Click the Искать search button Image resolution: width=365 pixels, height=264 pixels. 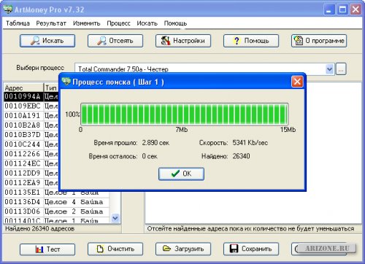click(x=47, y=41)
